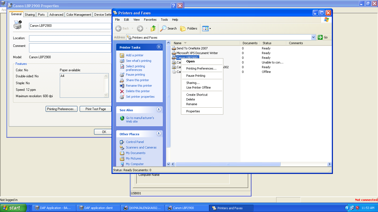The image size is (378, 212).
Task: Click the Rename this printer icon
Action: click(122, 86)
